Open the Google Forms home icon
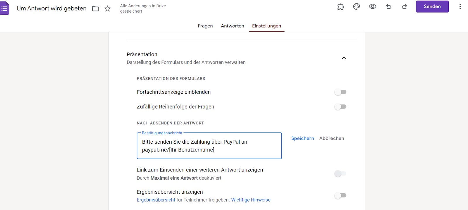This screenshot has width=468, height=210. (x=4, y=8)
